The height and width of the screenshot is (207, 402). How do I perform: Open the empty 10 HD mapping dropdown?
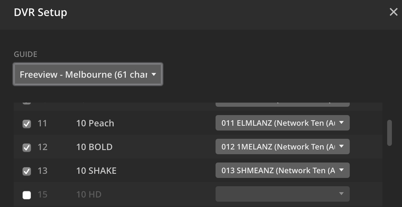(282, 194)
